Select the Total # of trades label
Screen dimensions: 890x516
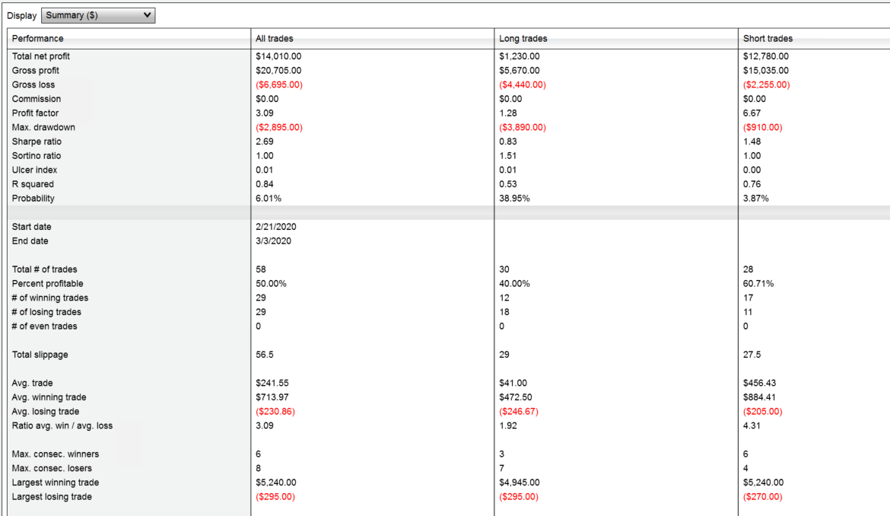point(44,269)
